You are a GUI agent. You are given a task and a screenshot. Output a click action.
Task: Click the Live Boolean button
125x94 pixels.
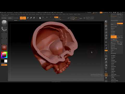coord(16,18)
